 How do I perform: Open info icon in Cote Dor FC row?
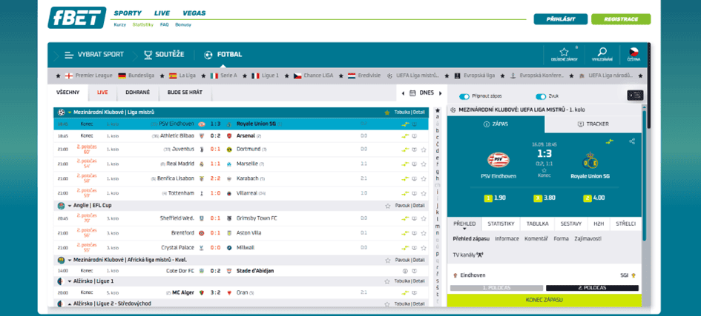(x=406, y=271)
